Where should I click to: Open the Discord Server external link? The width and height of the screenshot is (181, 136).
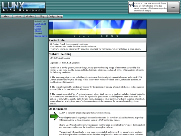[41, 36]
